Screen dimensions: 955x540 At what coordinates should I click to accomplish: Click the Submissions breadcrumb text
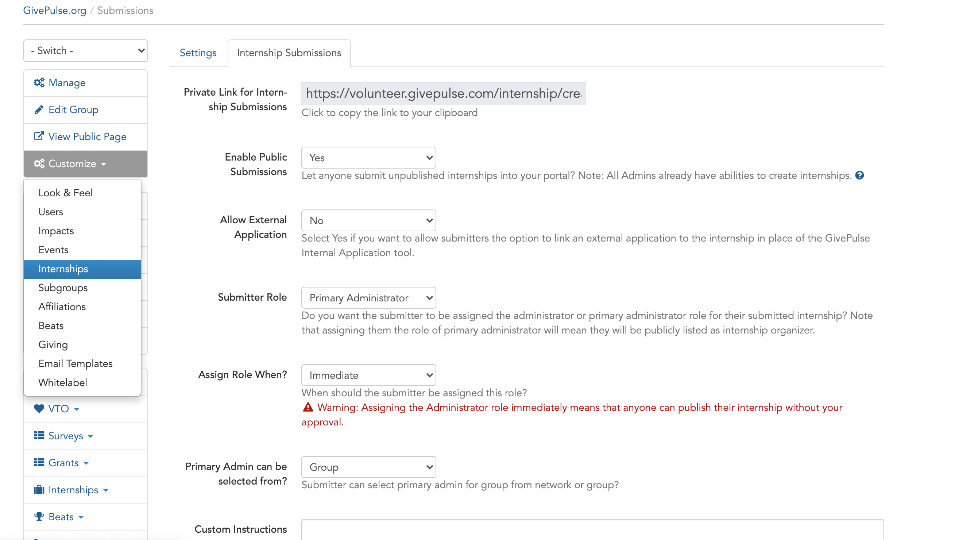coord(125,10)
